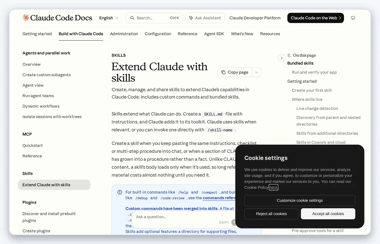This screenshot has width=380, height=244.
Task: Open Create custom subagents page
Action: [47, 75]
